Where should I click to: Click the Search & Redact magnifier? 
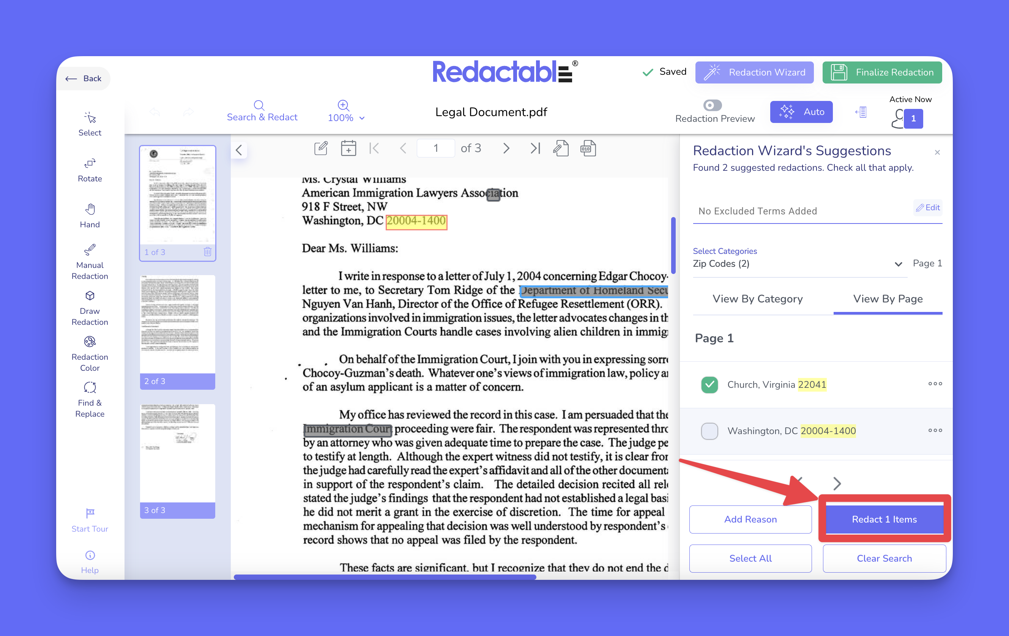[x=259, y=105]
